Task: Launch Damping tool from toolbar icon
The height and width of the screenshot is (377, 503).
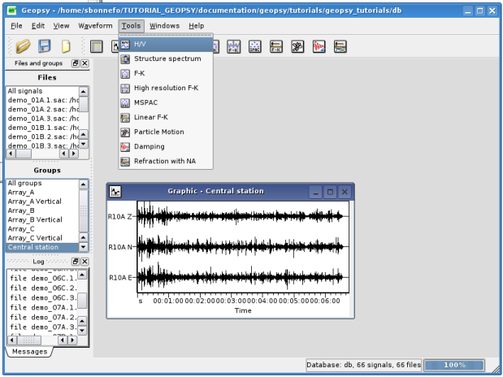Action: coord(319,46)
